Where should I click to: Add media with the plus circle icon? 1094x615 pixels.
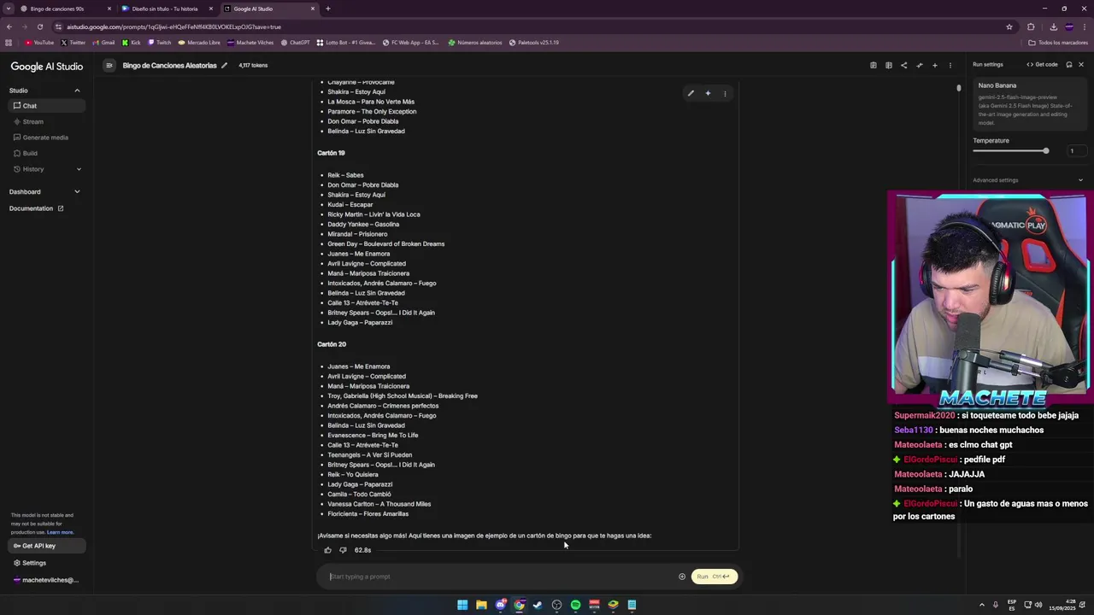point(682,577)
